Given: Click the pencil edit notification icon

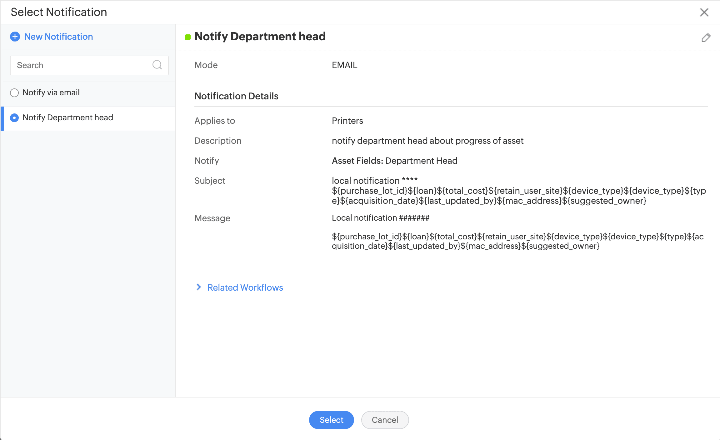Looking at the screenshot, I should (706, 37).
